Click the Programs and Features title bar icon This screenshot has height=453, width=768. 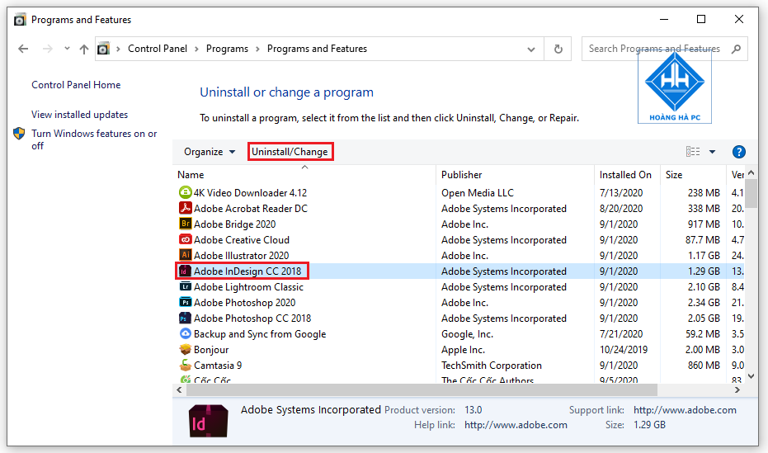(20, 20)
